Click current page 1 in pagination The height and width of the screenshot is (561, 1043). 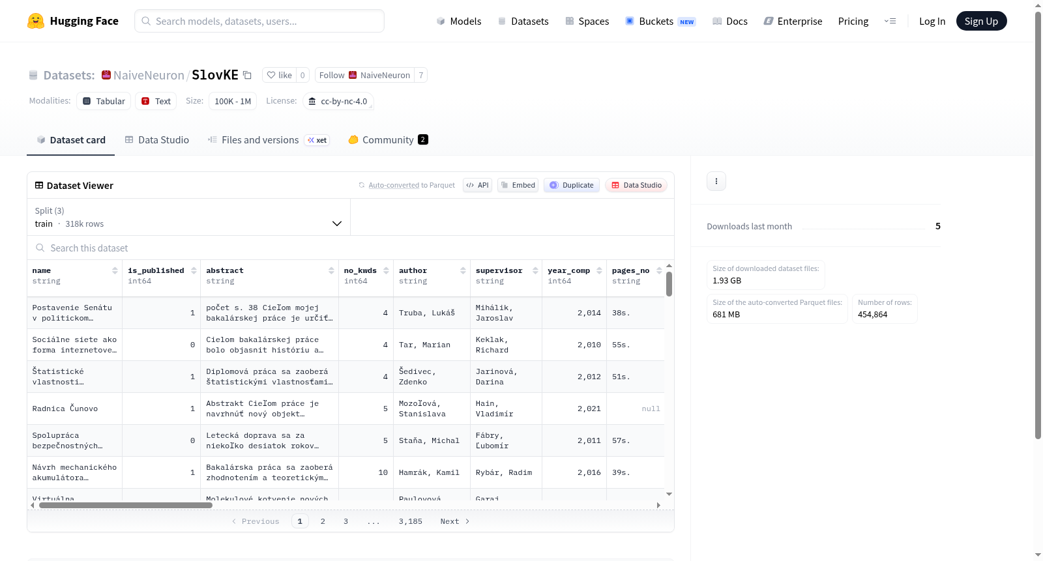(x=300, y=521)
